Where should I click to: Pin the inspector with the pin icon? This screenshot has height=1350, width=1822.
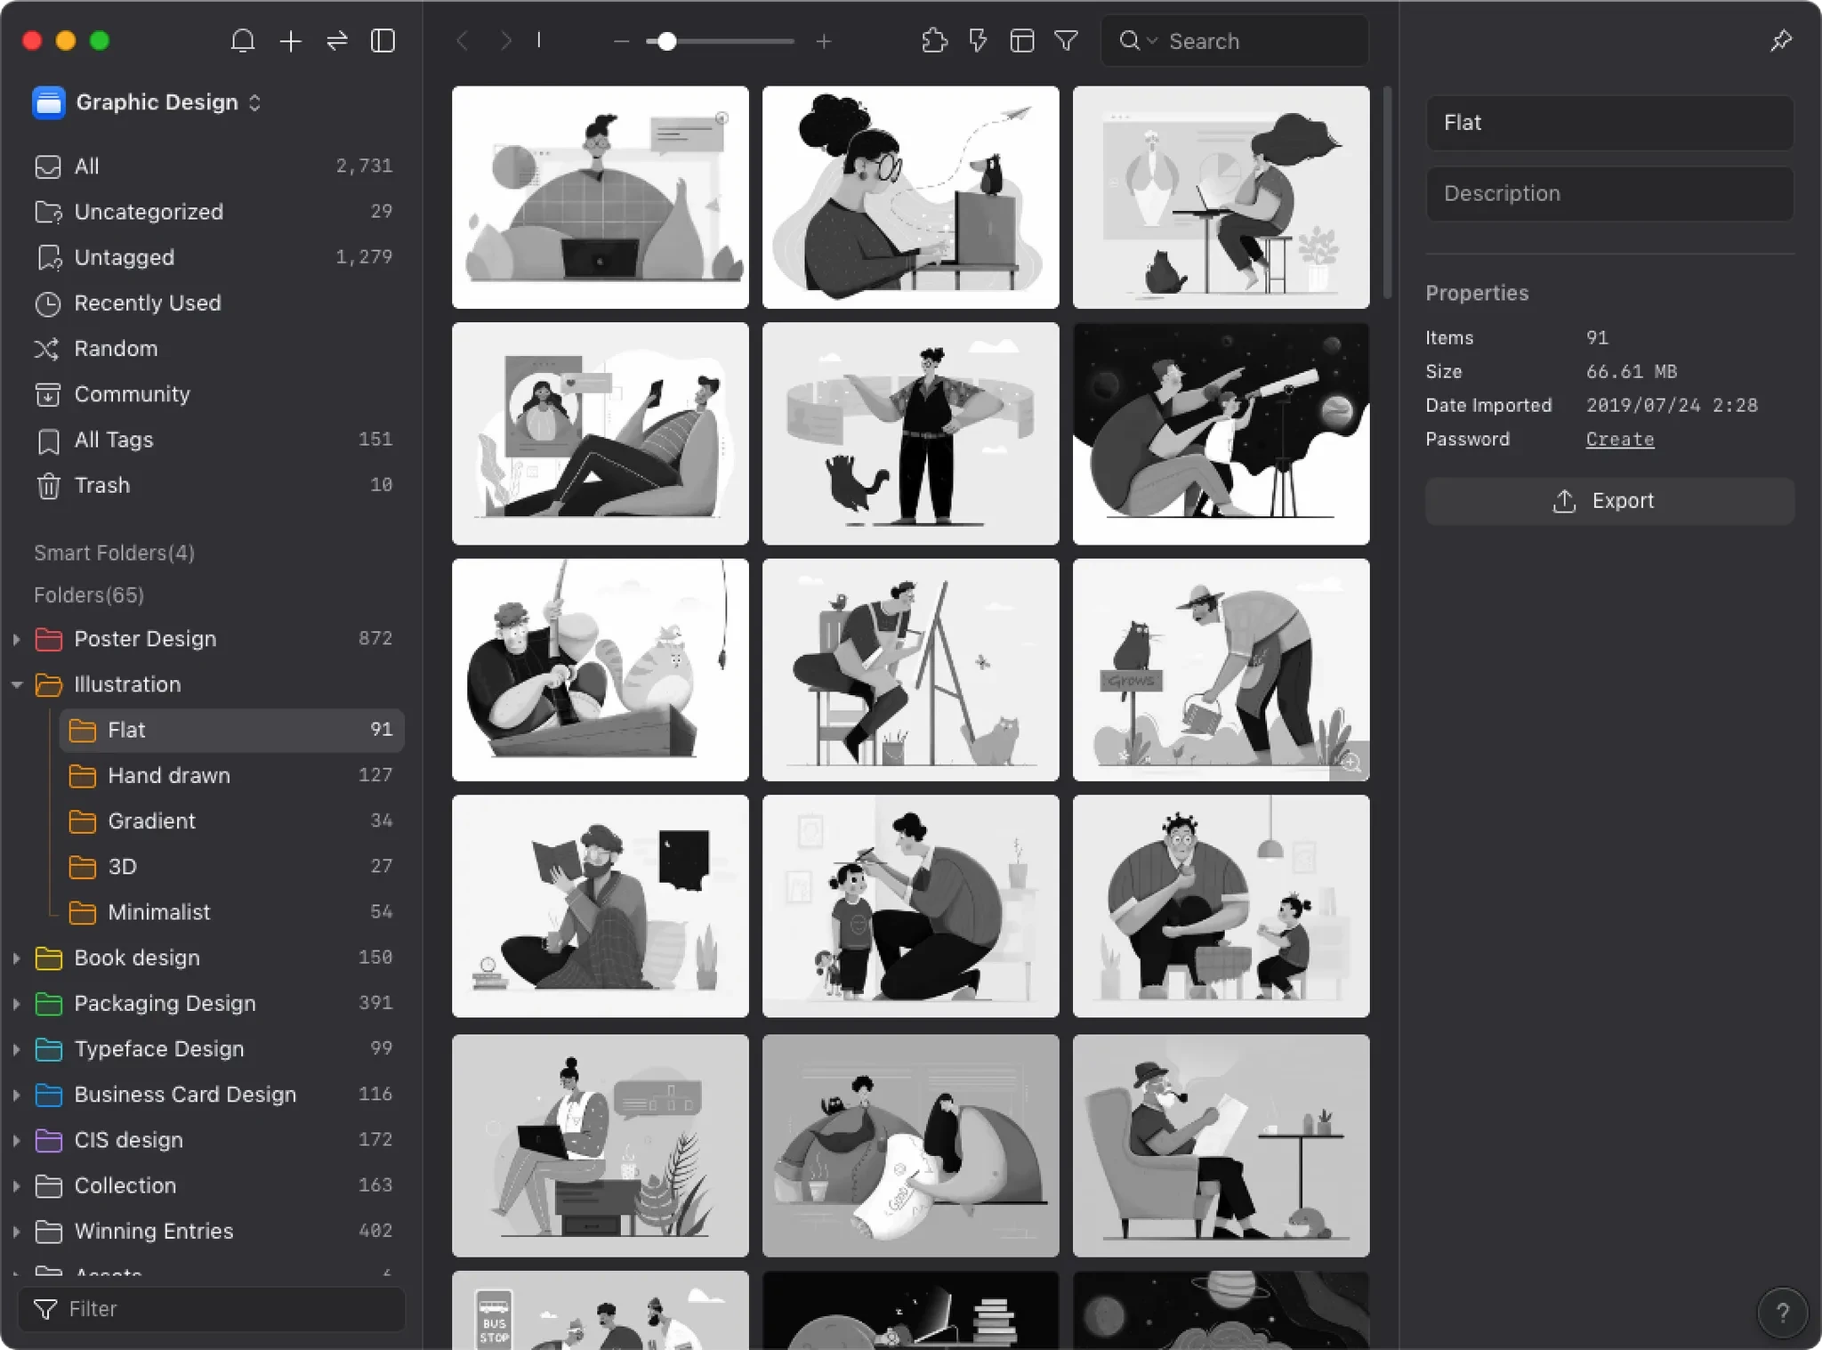[1780, 41]
